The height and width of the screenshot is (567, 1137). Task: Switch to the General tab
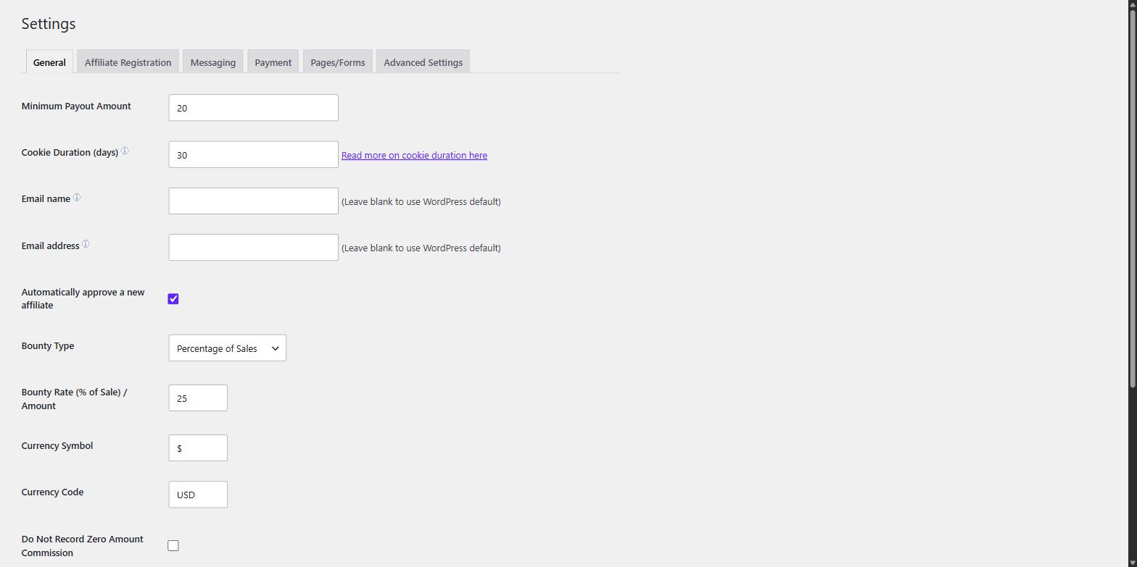tap(49, 62)
